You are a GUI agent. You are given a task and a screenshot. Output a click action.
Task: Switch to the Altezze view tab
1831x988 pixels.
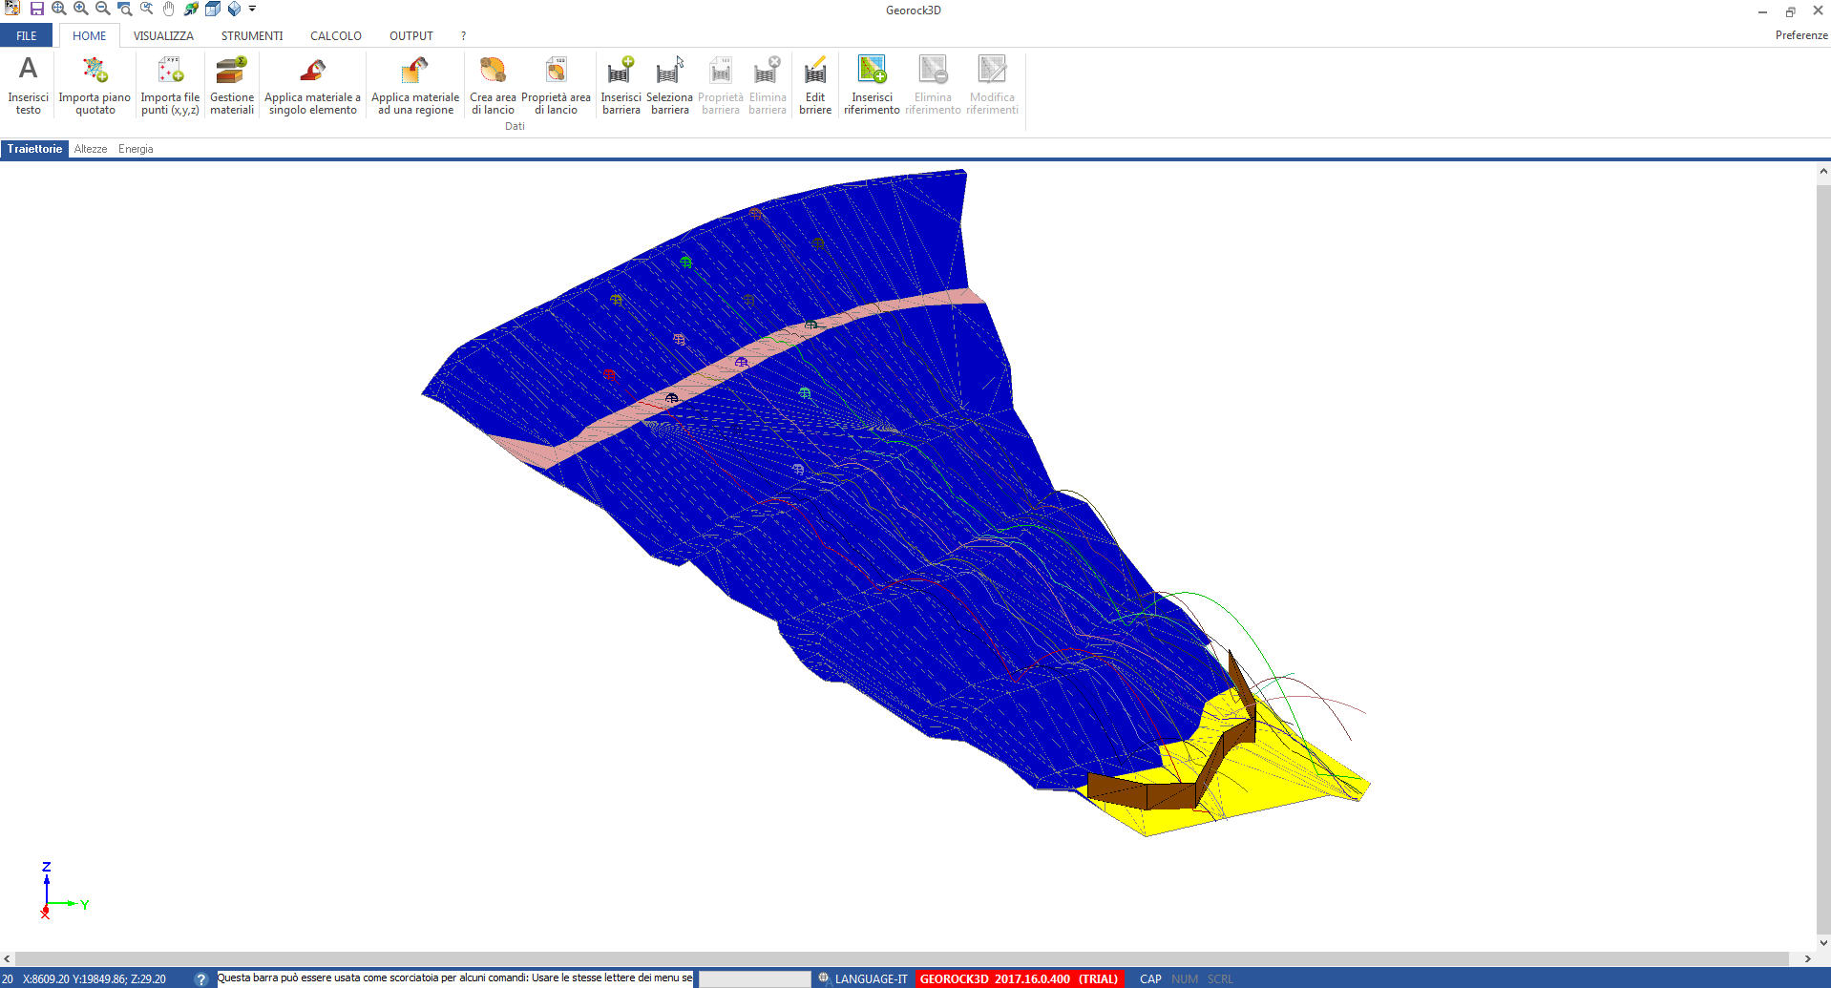click(x=91, y=149)
